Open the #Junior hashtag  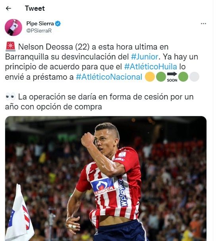pos(145,57)
